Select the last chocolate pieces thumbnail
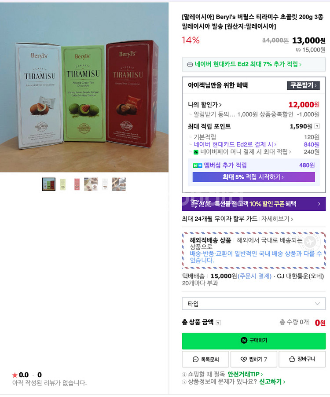Image resolution: width=330 pixels, height=397 pixels. [x=119, y=184]
